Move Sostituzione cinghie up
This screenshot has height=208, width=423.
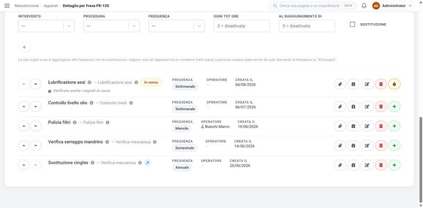tap(24, 165)
